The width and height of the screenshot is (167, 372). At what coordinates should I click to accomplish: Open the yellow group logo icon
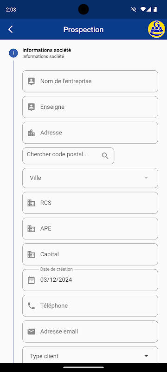click(x=156, y=29)
